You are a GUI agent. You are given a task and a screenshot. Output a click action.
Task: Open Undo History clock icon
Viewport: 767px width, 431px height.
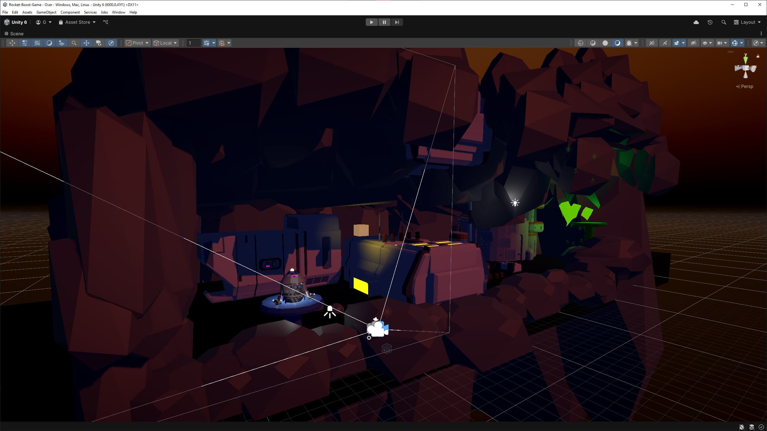[x=710, y=22]
